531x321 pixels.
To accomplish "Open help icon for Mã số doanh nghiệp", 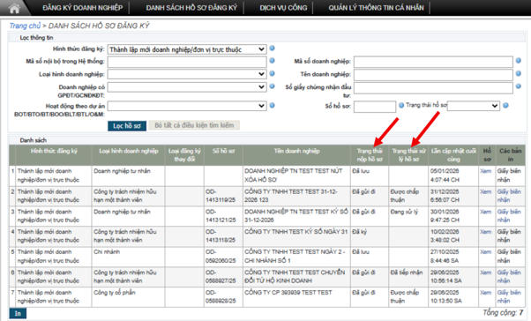I will (x=519, y=61).
